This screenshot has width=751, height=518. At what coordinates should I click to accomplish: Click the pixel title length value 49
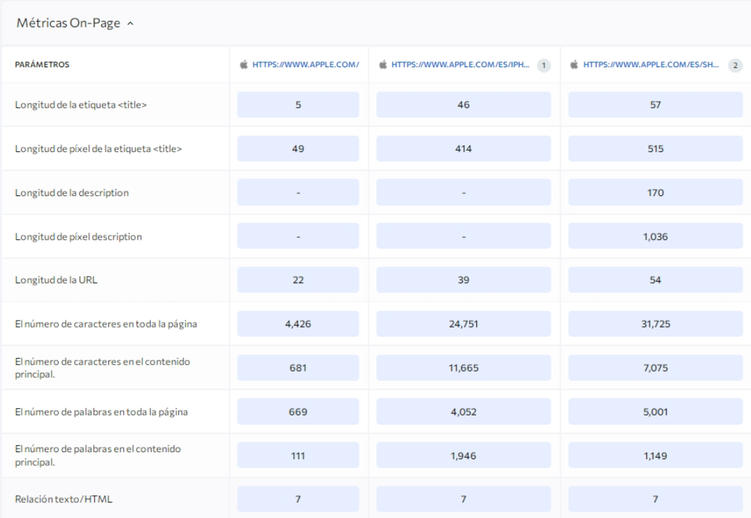[298, 149]
